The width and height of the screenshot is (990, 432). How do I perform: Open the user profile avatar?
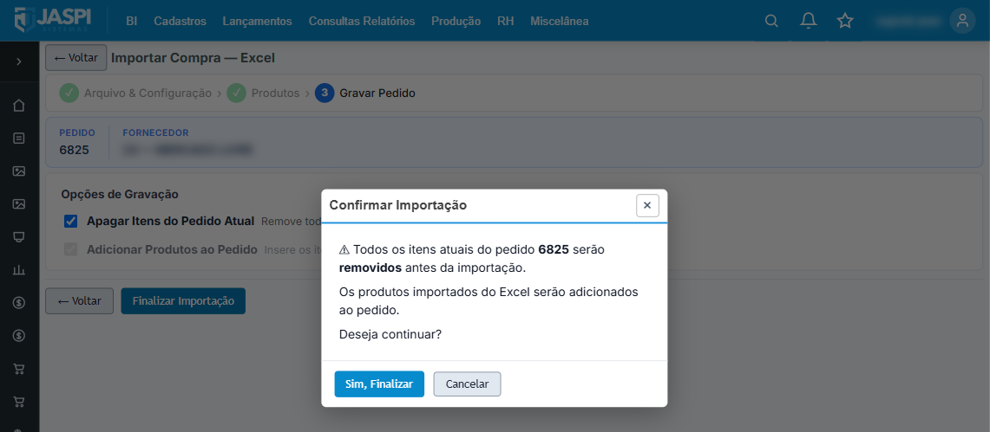962,21
